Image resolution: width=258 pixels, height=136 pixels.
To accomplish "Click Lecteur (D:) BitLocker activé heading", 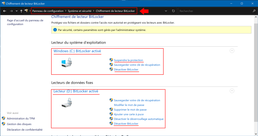I will 76,91.
